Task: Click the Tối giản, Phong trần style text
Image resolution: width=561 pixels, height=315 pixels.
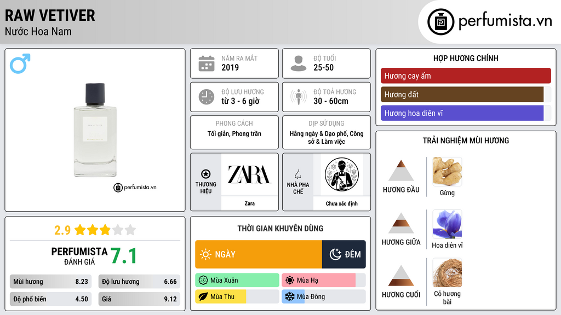Action: click(x=234, y=133)
